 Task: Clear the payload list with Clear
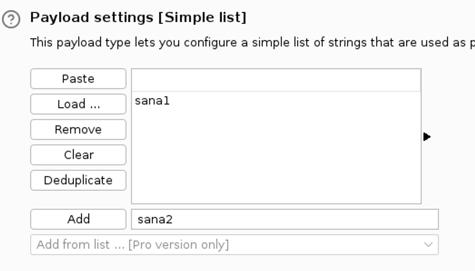pos(78,155)
